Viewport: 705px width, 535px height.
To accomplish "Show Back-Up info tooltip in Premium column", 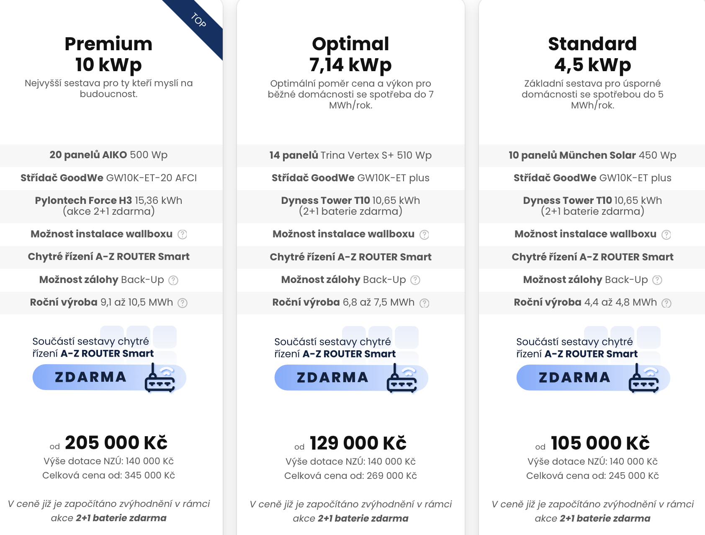I will [x=173, y=280].
